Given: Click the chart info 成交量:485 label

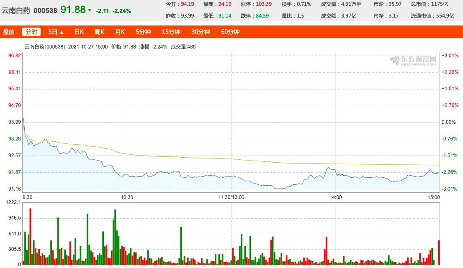Looking at the screenshot, I should tap(183, 46).
